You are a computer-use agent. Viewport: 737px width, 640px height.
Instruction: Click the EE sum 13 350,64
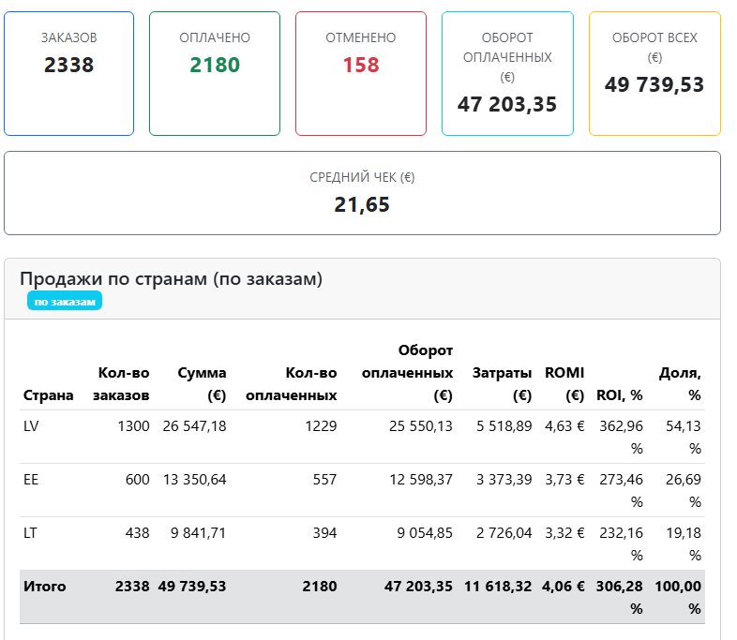pos(195,480)
